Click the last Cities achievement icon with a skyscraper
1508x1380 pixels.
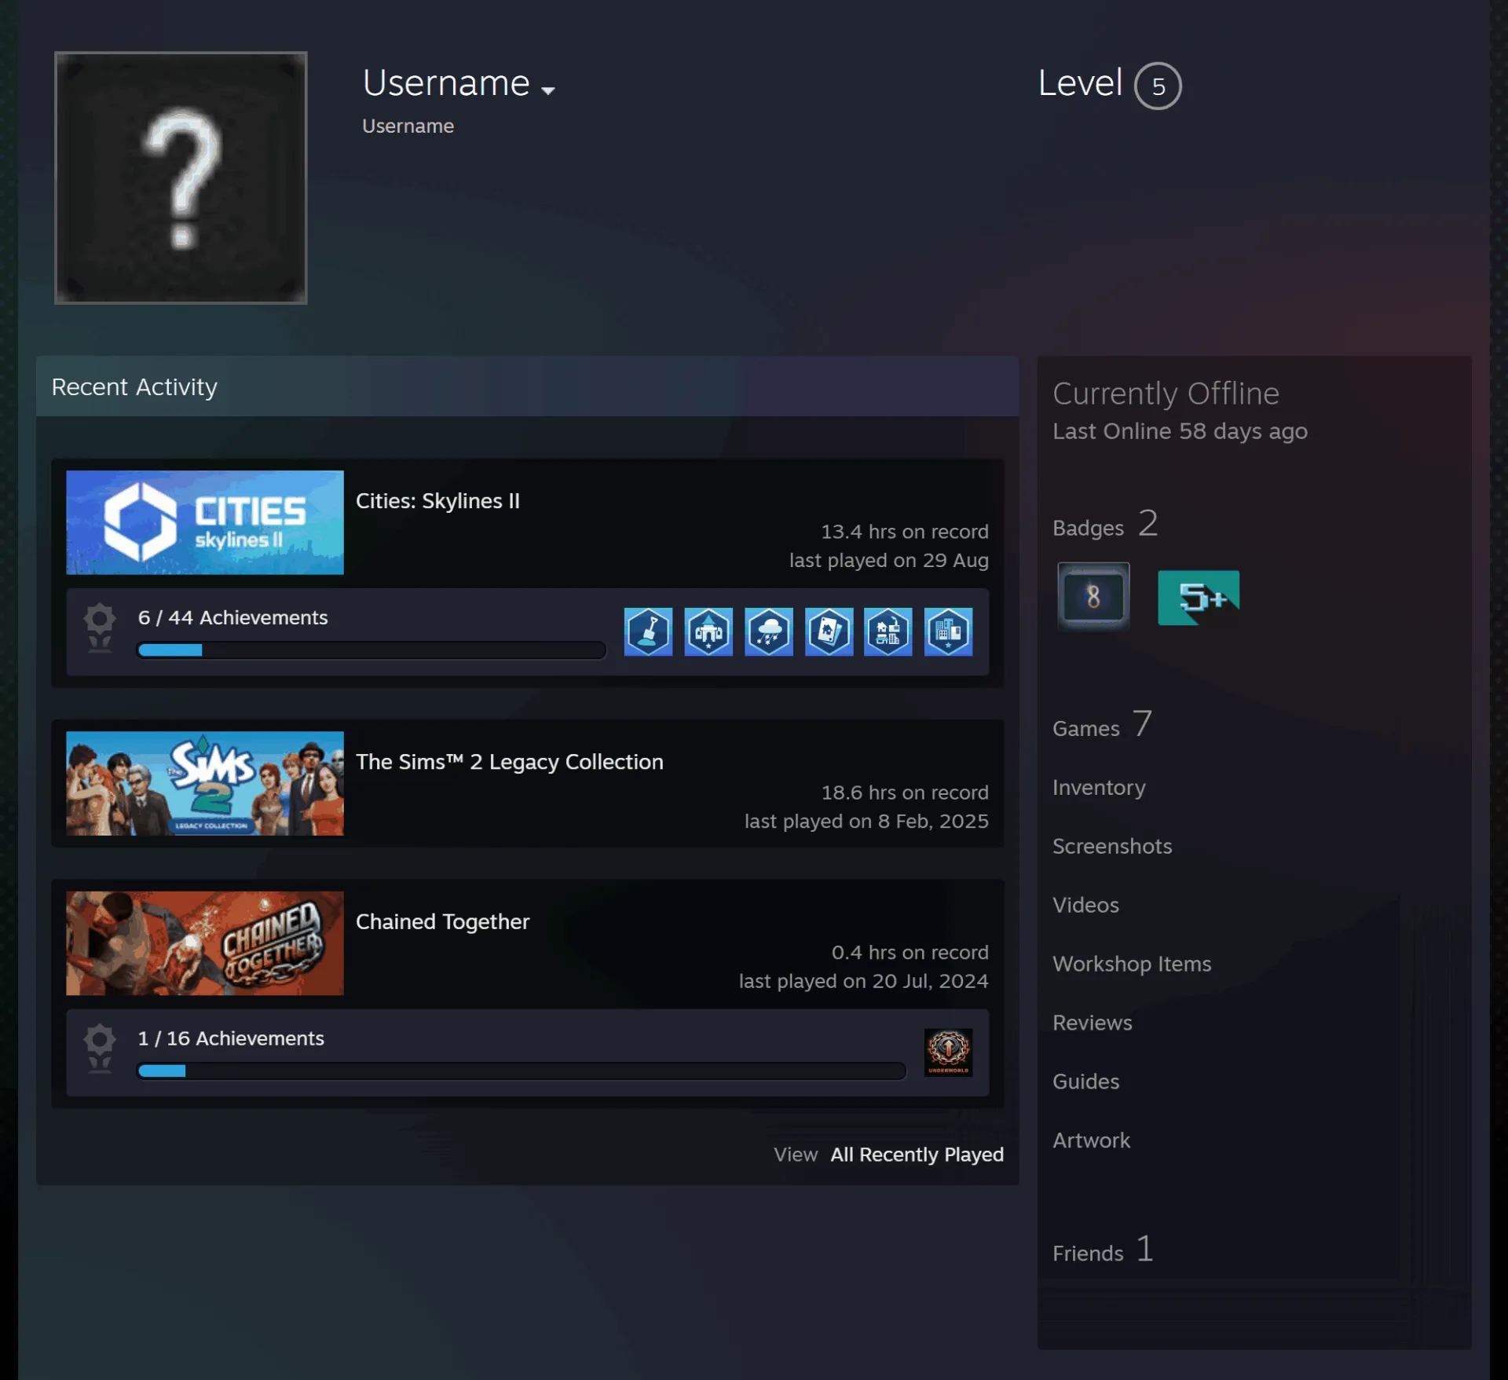click(x=948, y=631)
